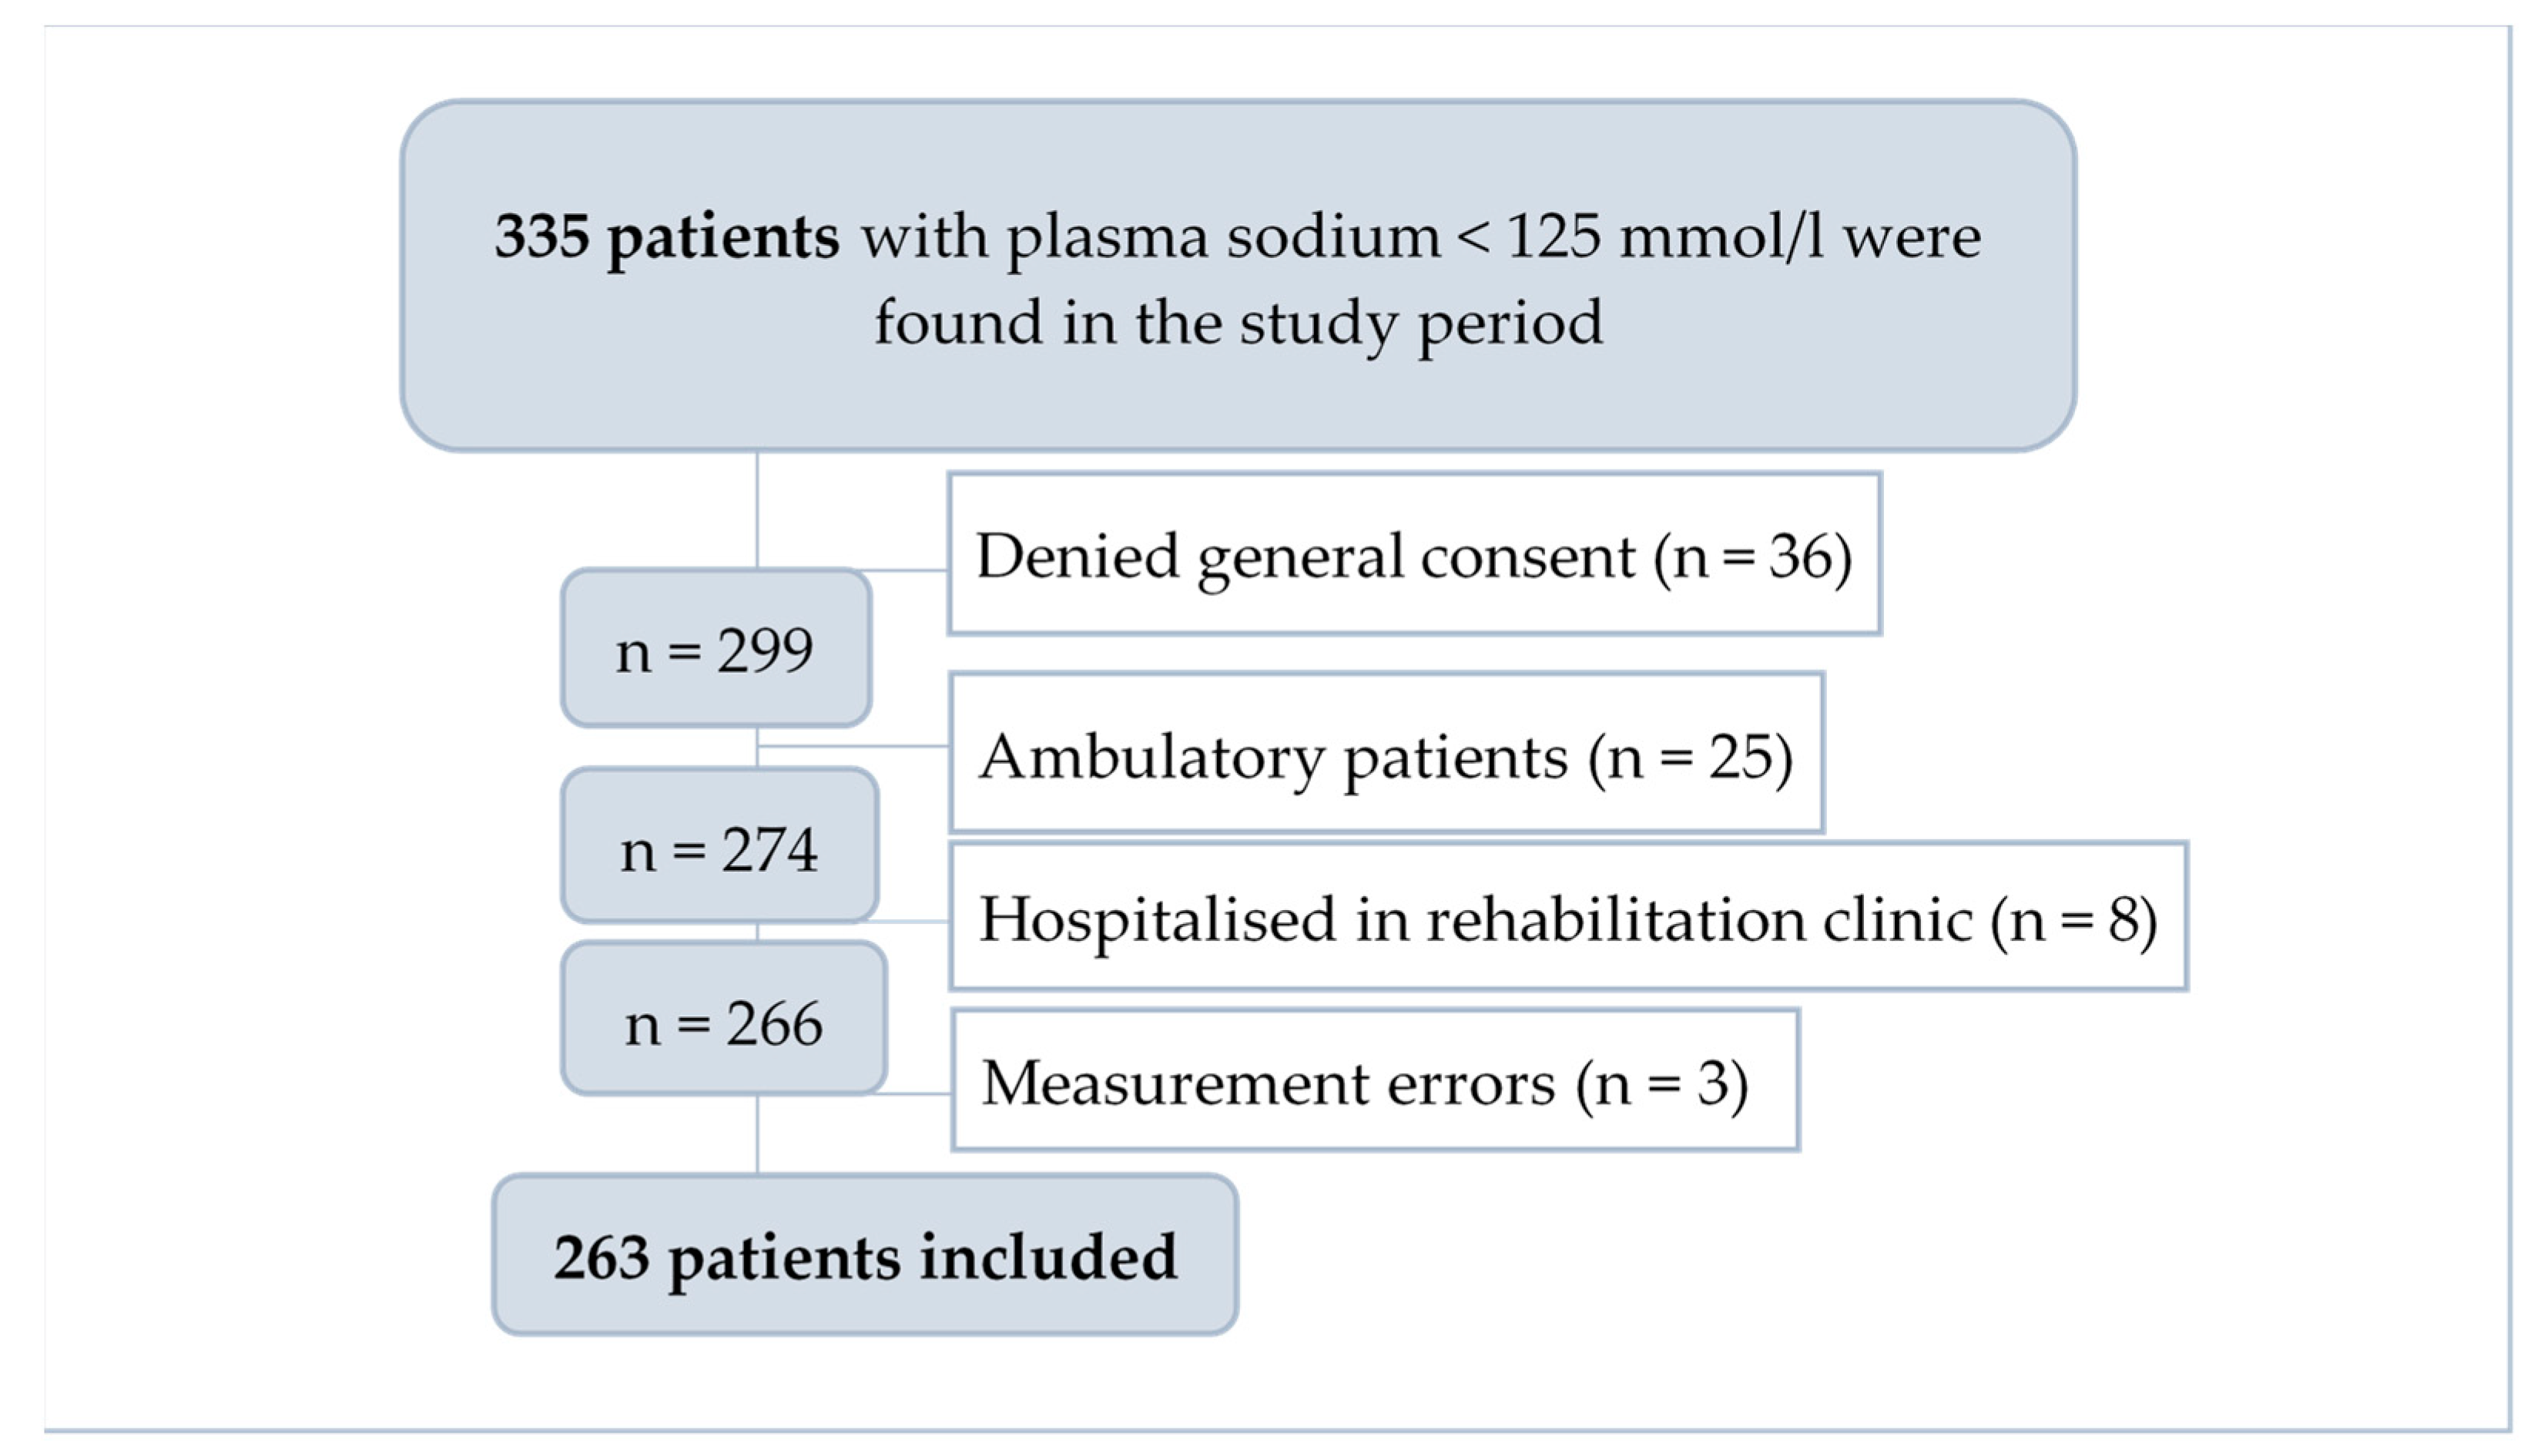The height and width of the screenshot is (1456, 2524).
Task: Select the "Hospitalised in rehabilitation clinic" box
Action: pos(1567,917)
